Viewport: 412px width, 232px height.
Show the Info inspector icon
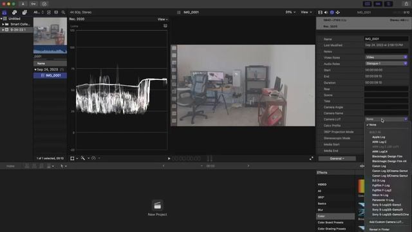332,12
